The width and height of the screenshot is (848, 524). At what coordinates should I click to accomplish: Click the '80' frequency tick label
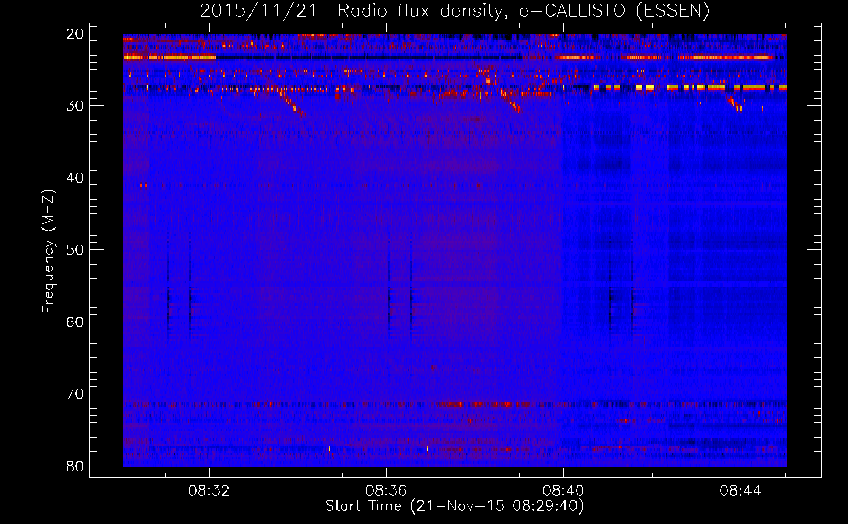tap(75, 466)
